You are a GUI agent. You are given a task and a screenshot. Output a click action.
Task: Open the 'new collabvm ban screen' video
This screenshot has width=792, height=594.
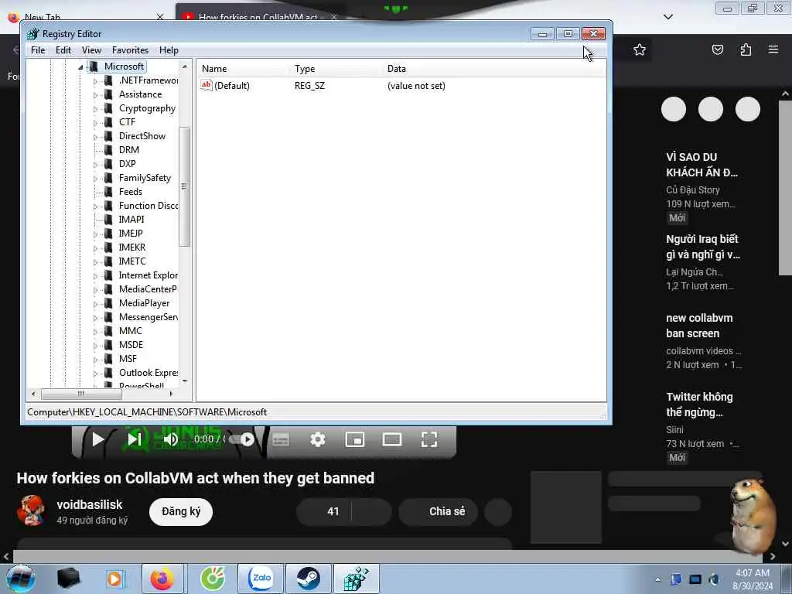[699, 326]
